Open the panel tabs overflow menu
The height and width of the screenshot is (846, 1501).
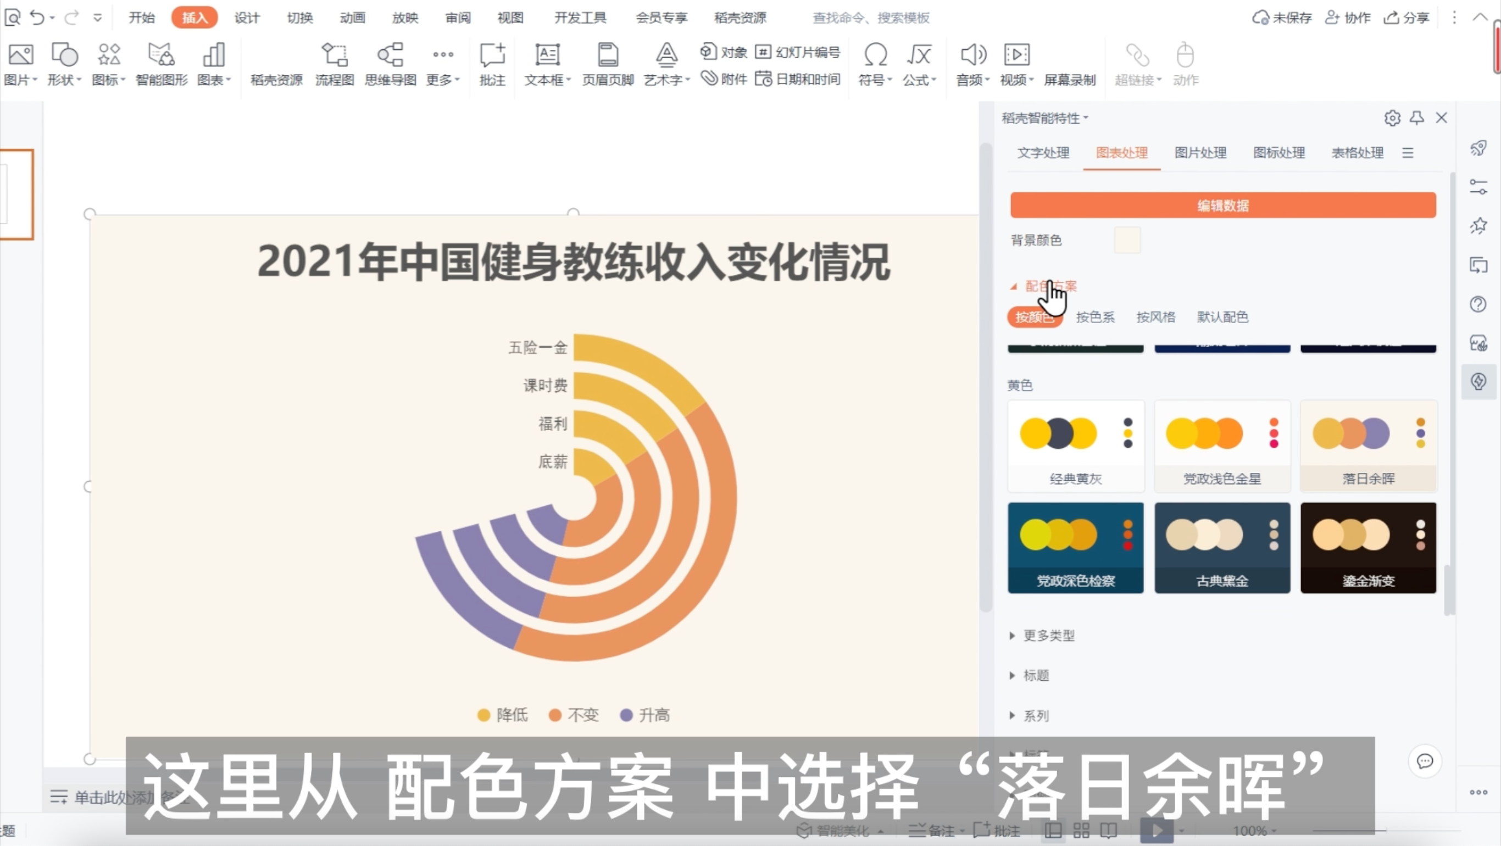pos(1408,153)
